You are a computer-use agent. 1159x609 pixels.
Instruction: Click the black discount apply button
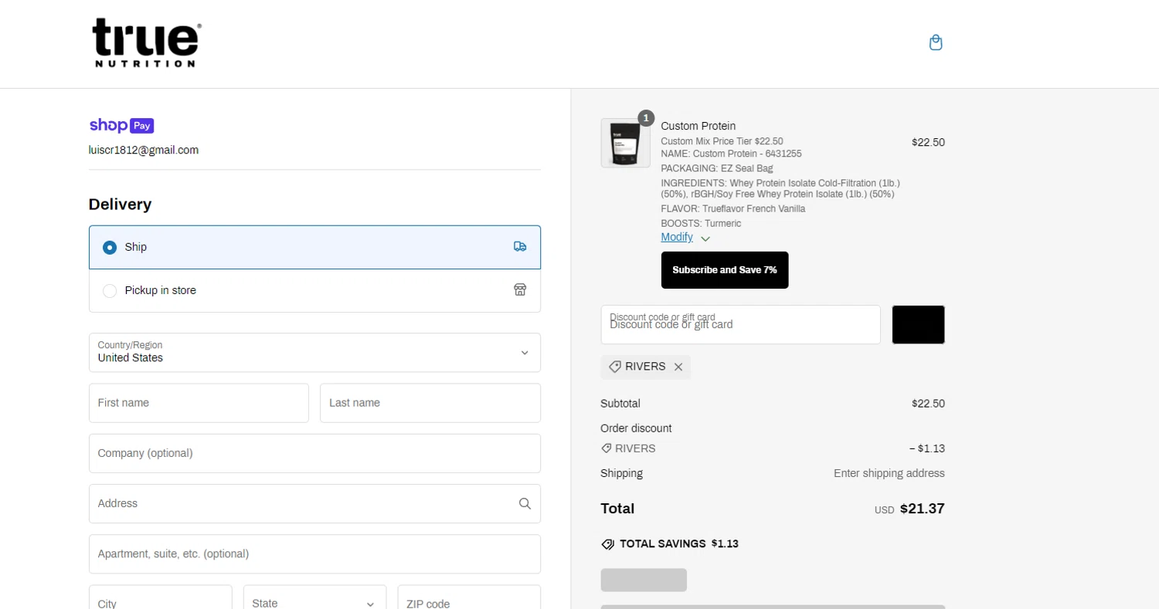coord(918,325)
